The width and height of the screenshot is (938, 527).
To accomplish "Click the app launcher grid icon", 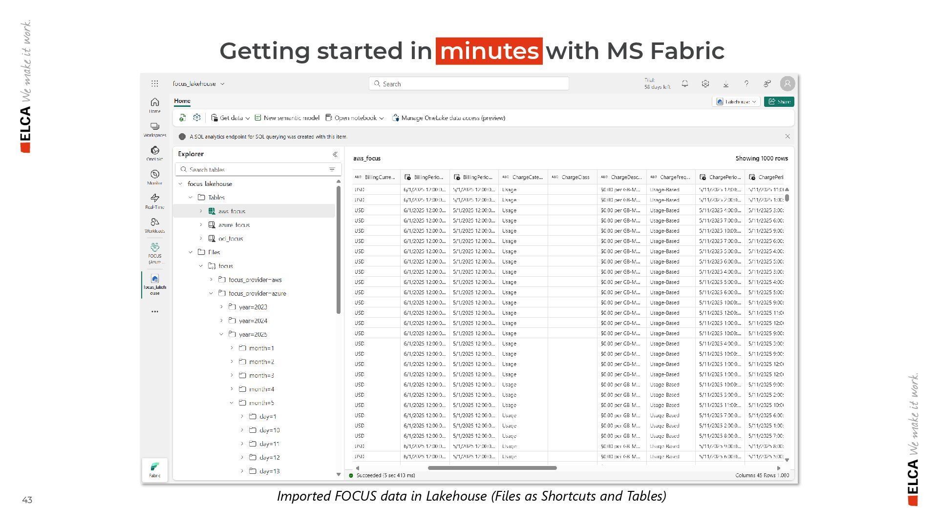I will point(155,84).
